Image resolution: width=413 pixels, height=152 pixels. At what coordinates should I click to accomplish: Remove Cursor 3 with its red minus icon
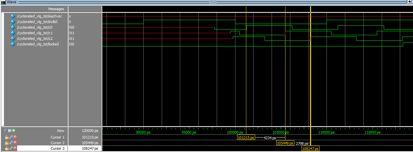[15, 148]
